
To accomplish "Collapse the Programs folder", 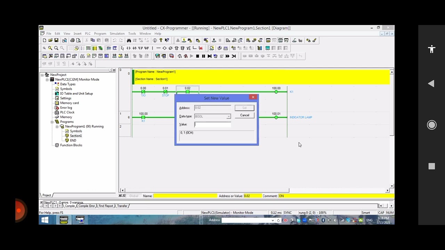I will point(52,122).
